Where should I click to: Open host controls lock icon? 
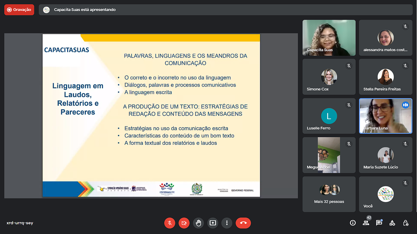point(406,223)
